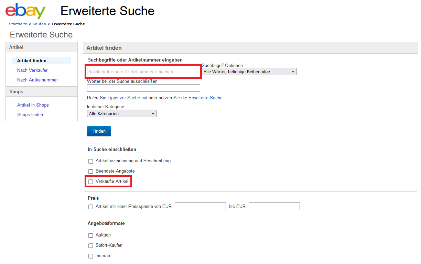
Task: Click the eBay logo
Action: [25, 11]
